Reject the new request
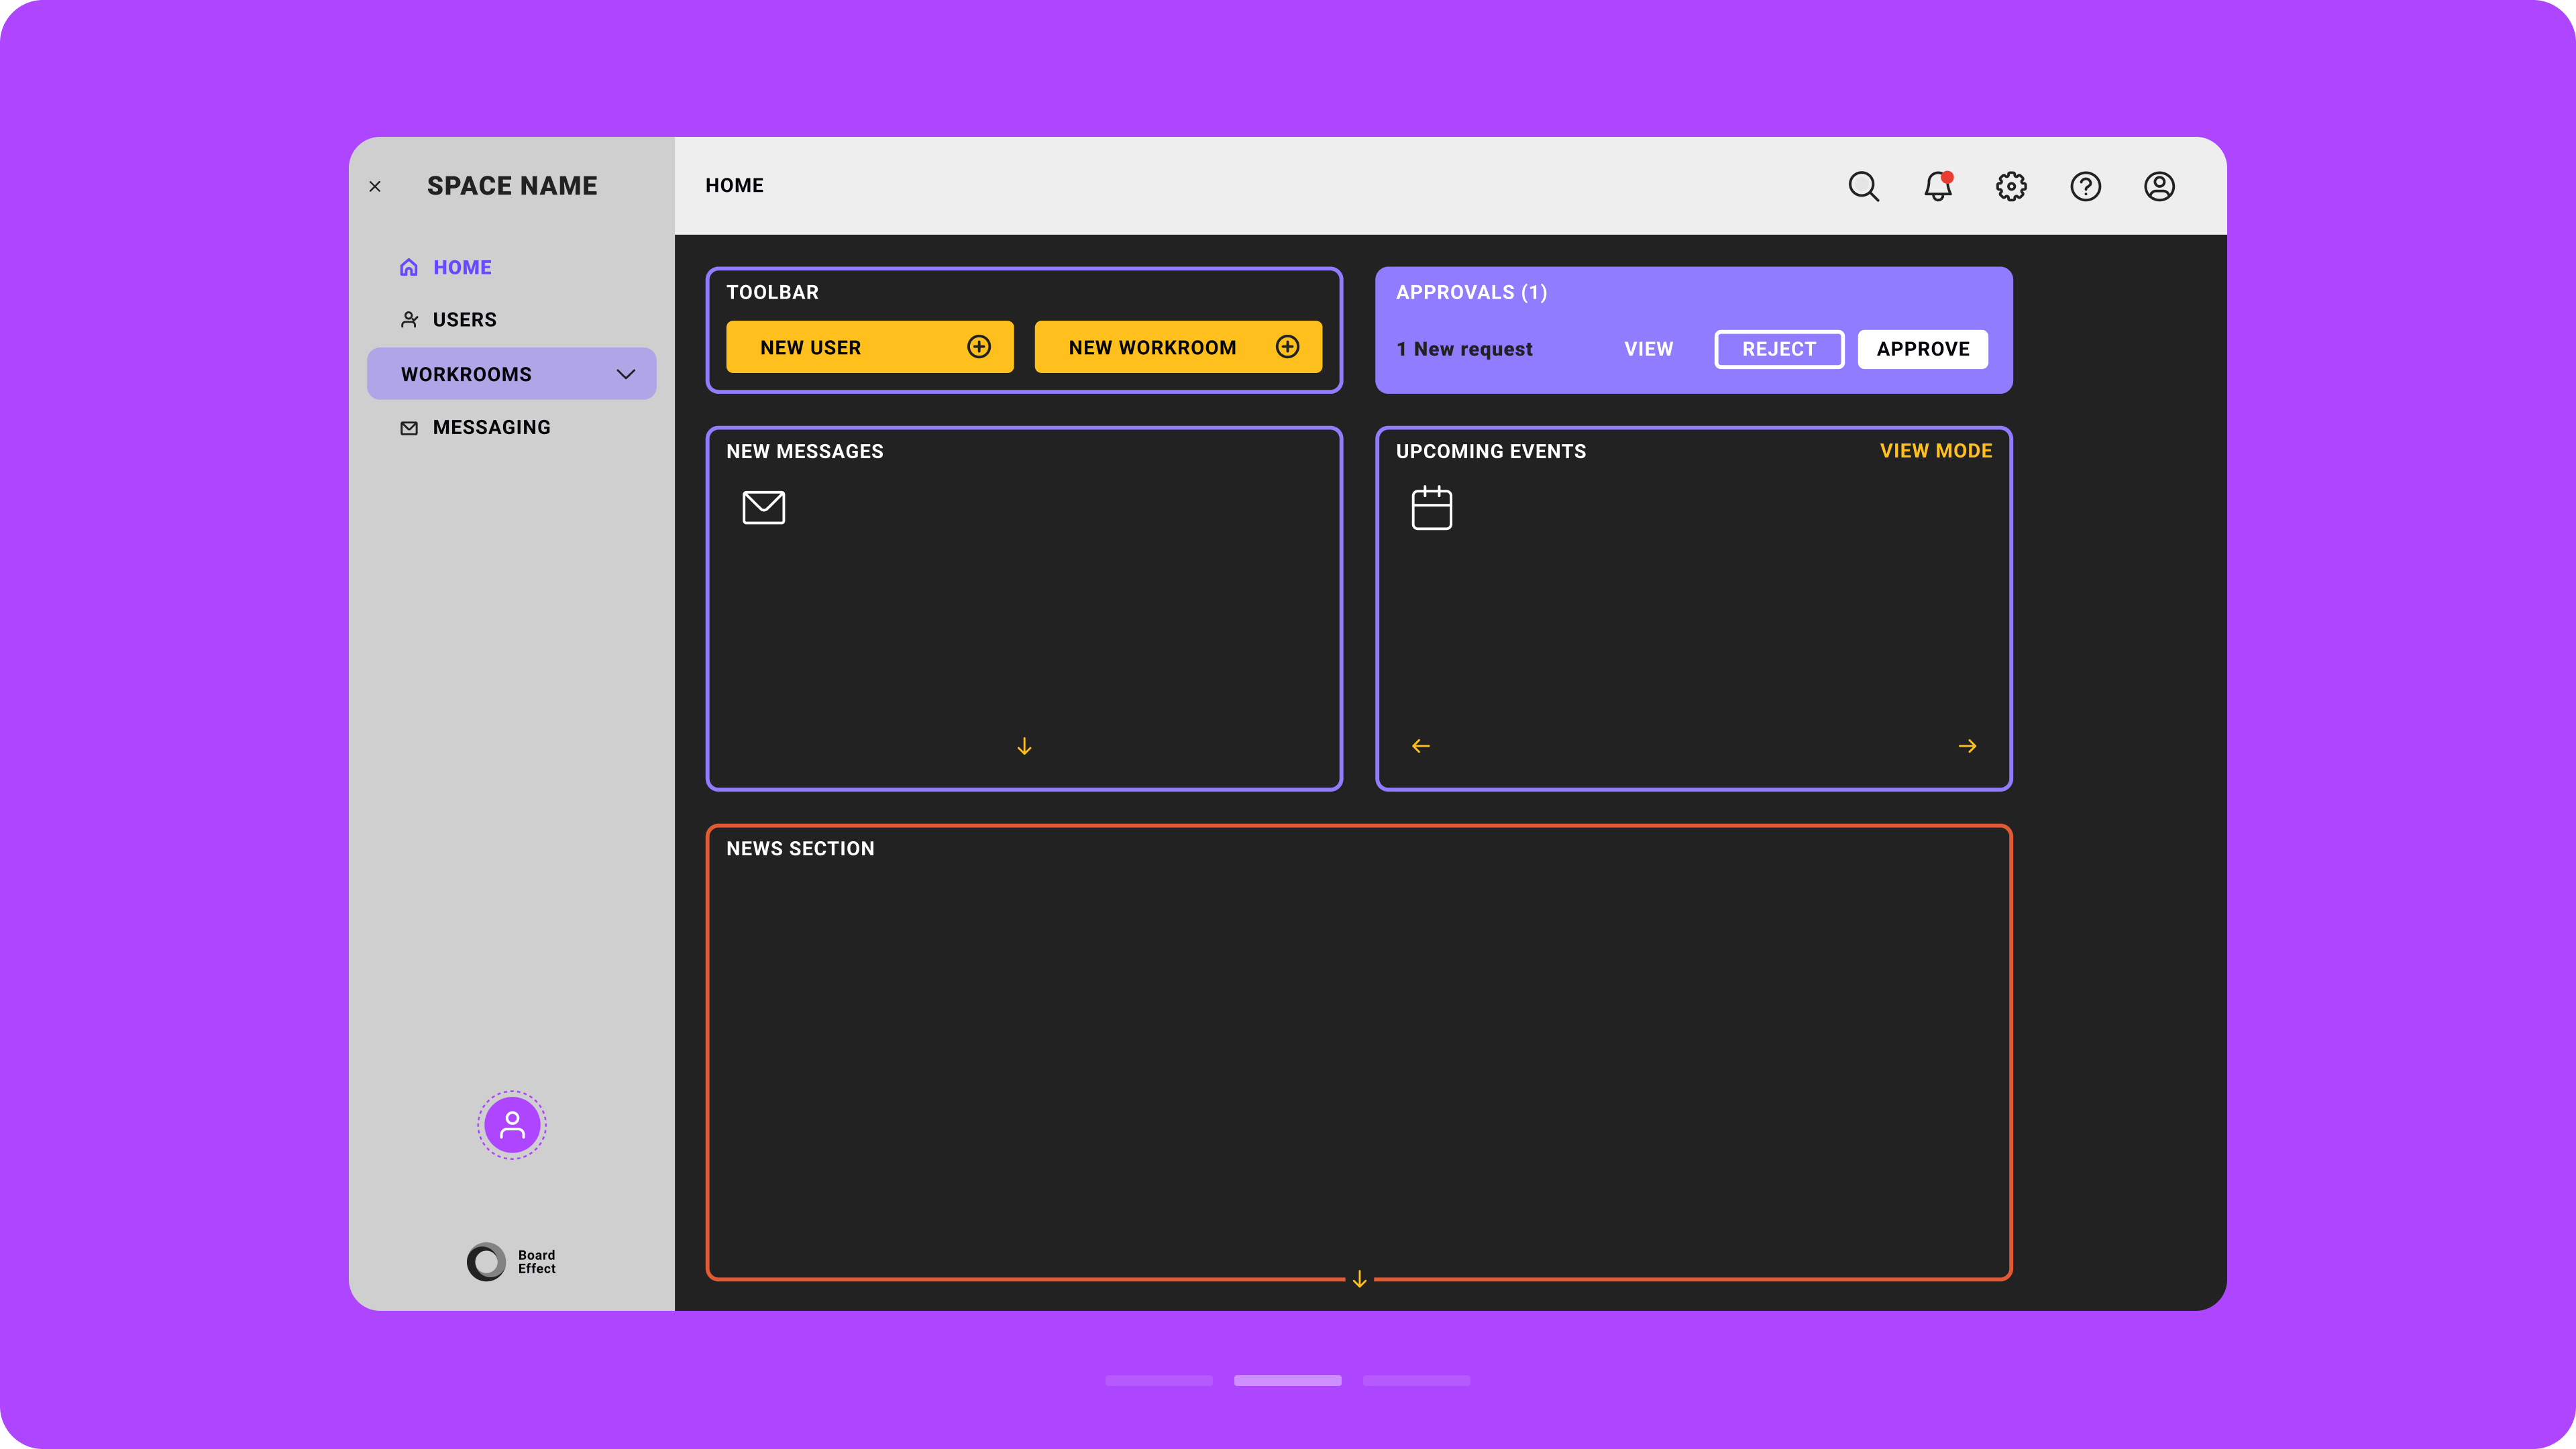Viewport: 2576px width, 1449px height. coord(1778,349)
